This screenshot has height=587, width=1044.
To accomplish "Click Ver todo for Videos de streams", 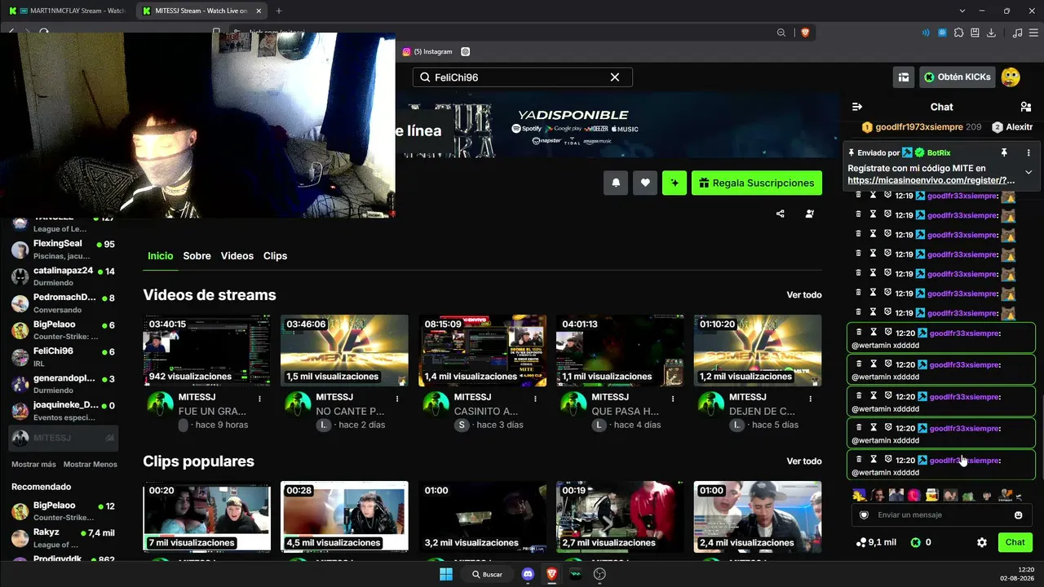I will point(804,294).
